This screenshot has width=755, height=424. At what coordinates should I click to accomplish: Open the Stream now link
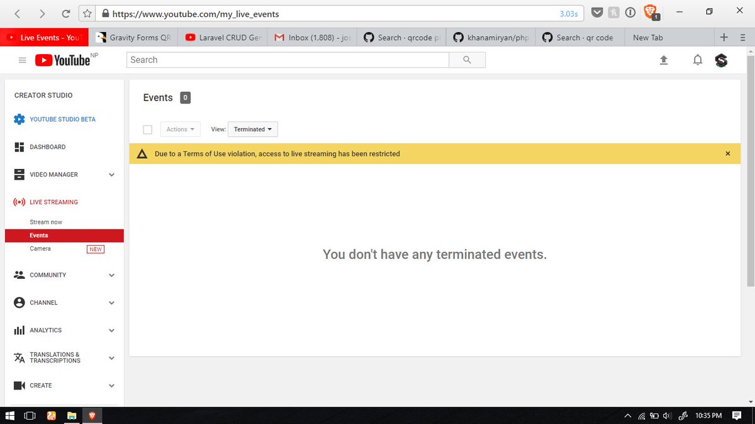tap(46, 222)
